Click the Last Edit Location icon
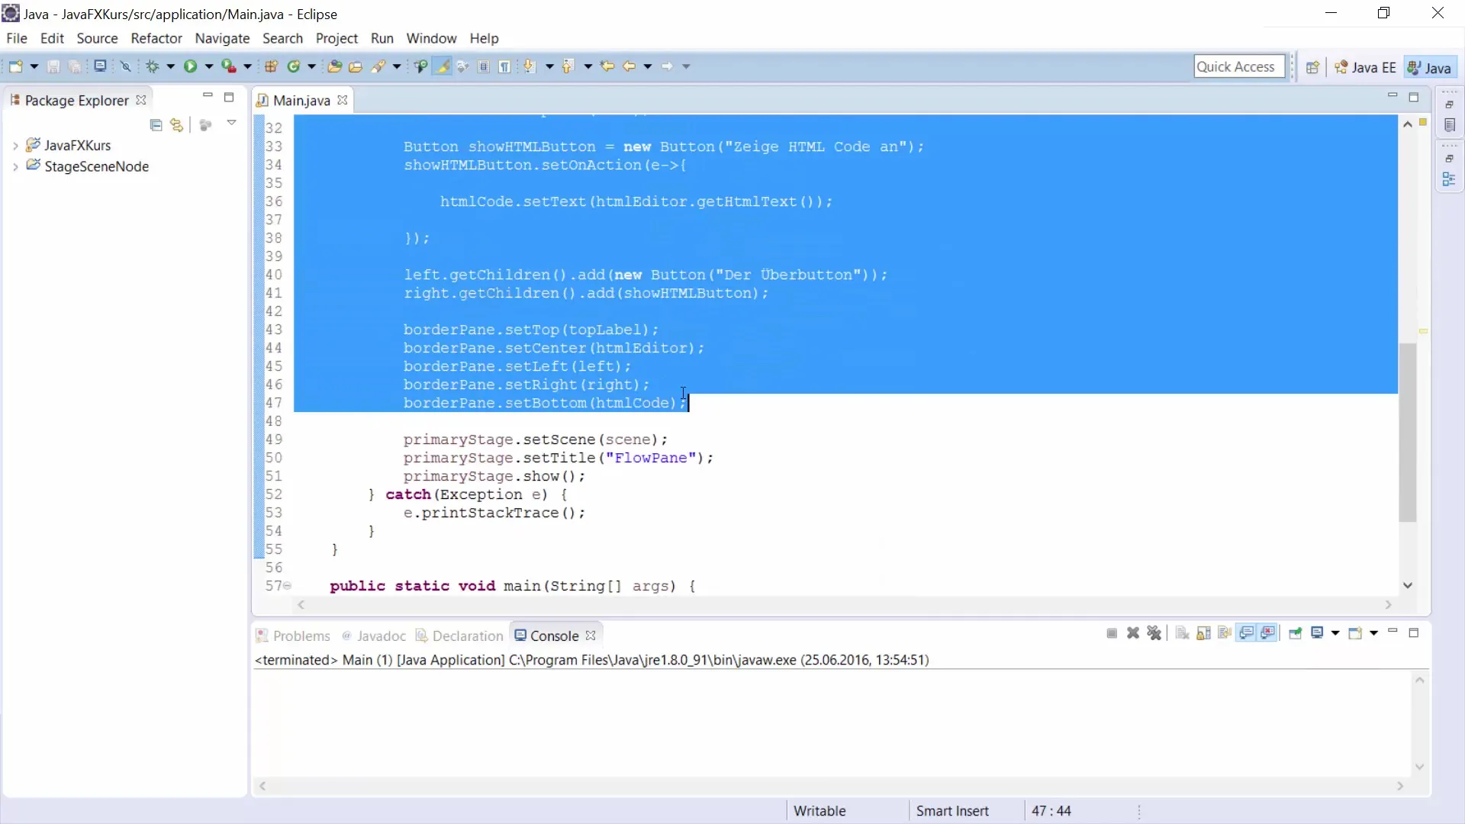The height and width of the screenshot is (824, 1465). [x=607, y=66]
